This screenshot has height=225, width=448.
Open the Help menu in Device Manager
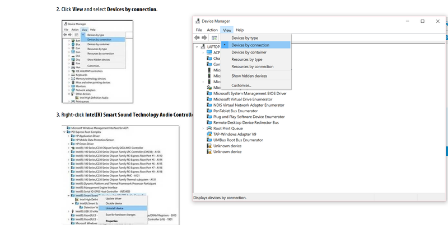pos(240,30)
